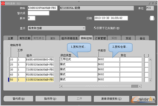
Task: Switch to the 订单管理 tab
Action: [x=100, y=38]
